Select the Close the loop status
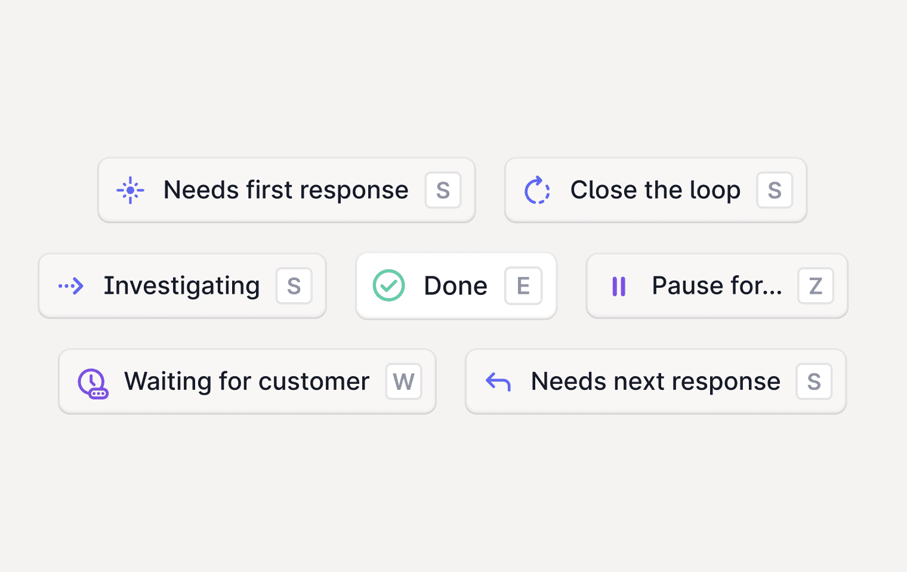 [655, 190]
